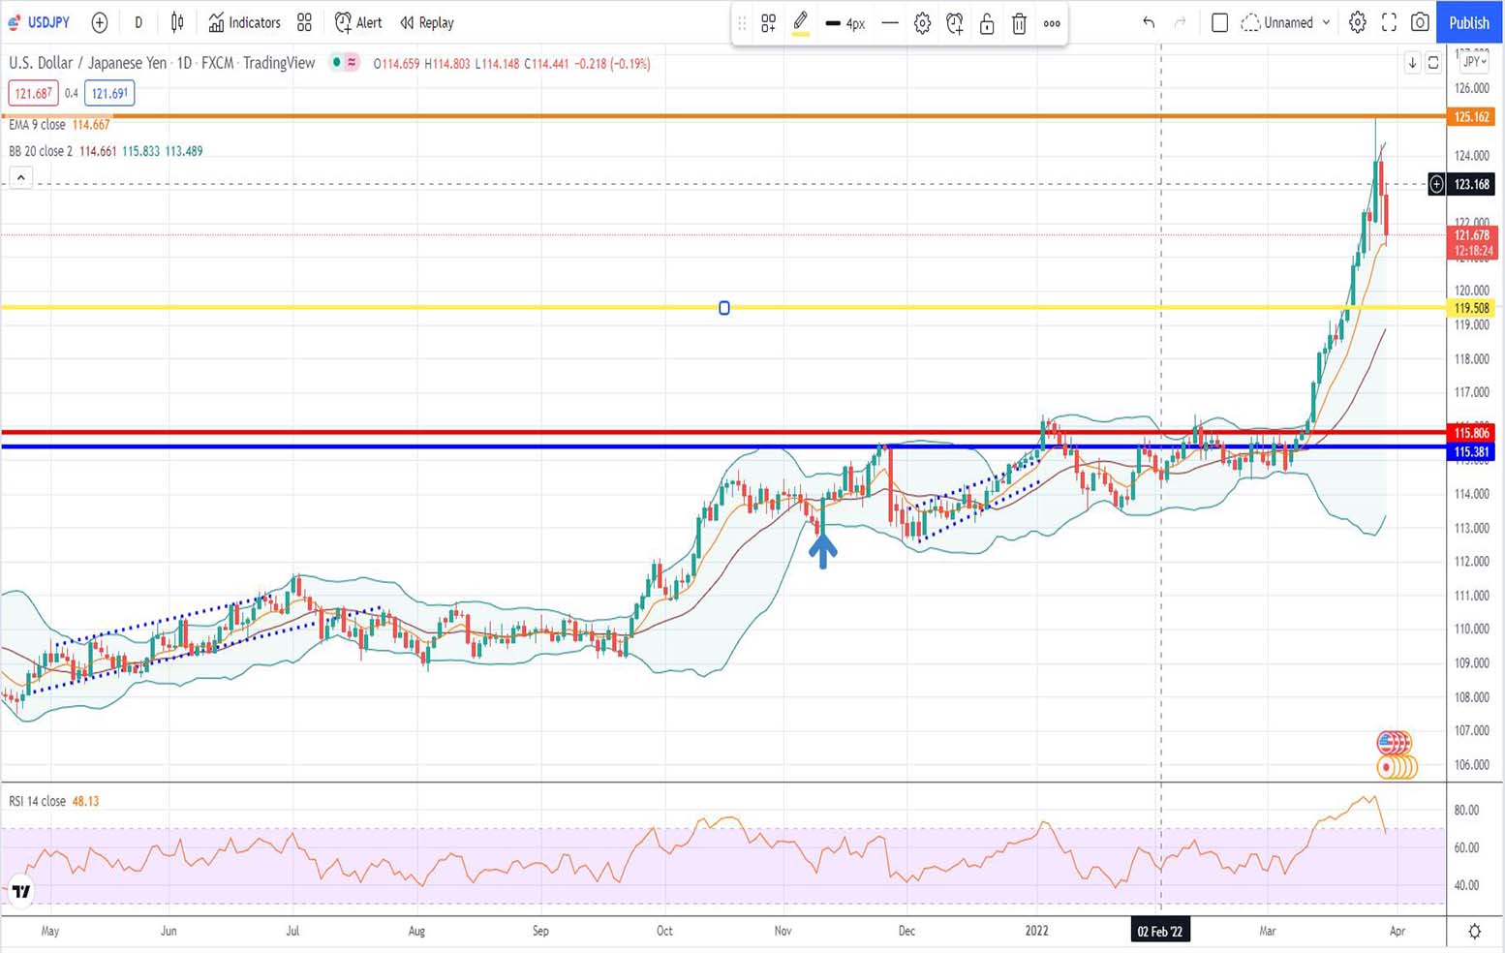Toggle the lock on the selected drawing
Screen dimensions: 1505x953
pos(987,23)
